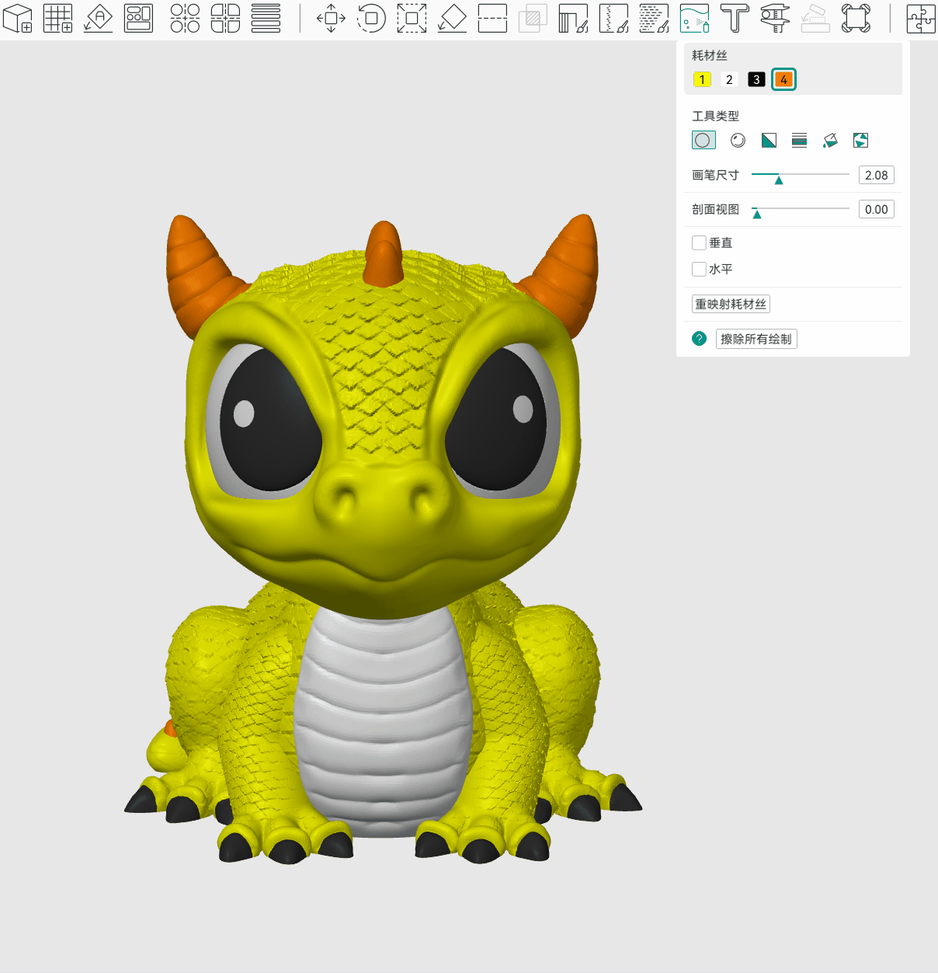Open the Text shape tool
Screen dimensions: 938x973
coord(735,18)
